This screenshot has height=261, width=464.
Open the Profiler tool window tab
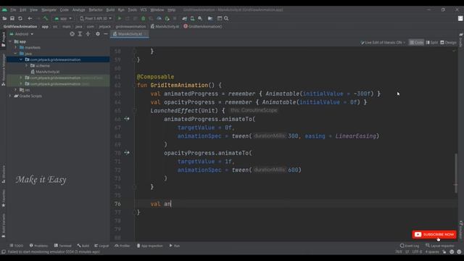pos(123,246)
